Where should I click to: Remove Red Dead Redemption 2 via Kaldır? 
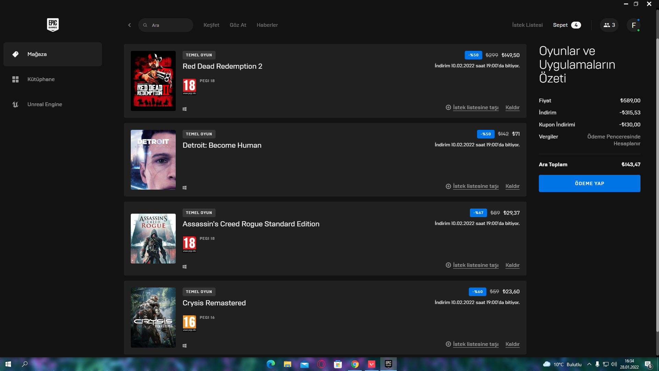(x=512, y=108)
